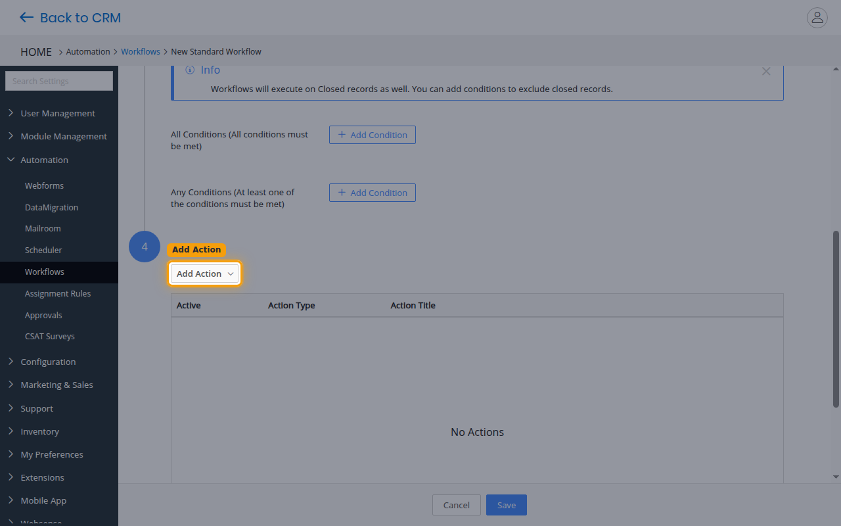841x526 pixels.
Task: Open the Workflows breadcrumb link
Action: pos(141,51)
